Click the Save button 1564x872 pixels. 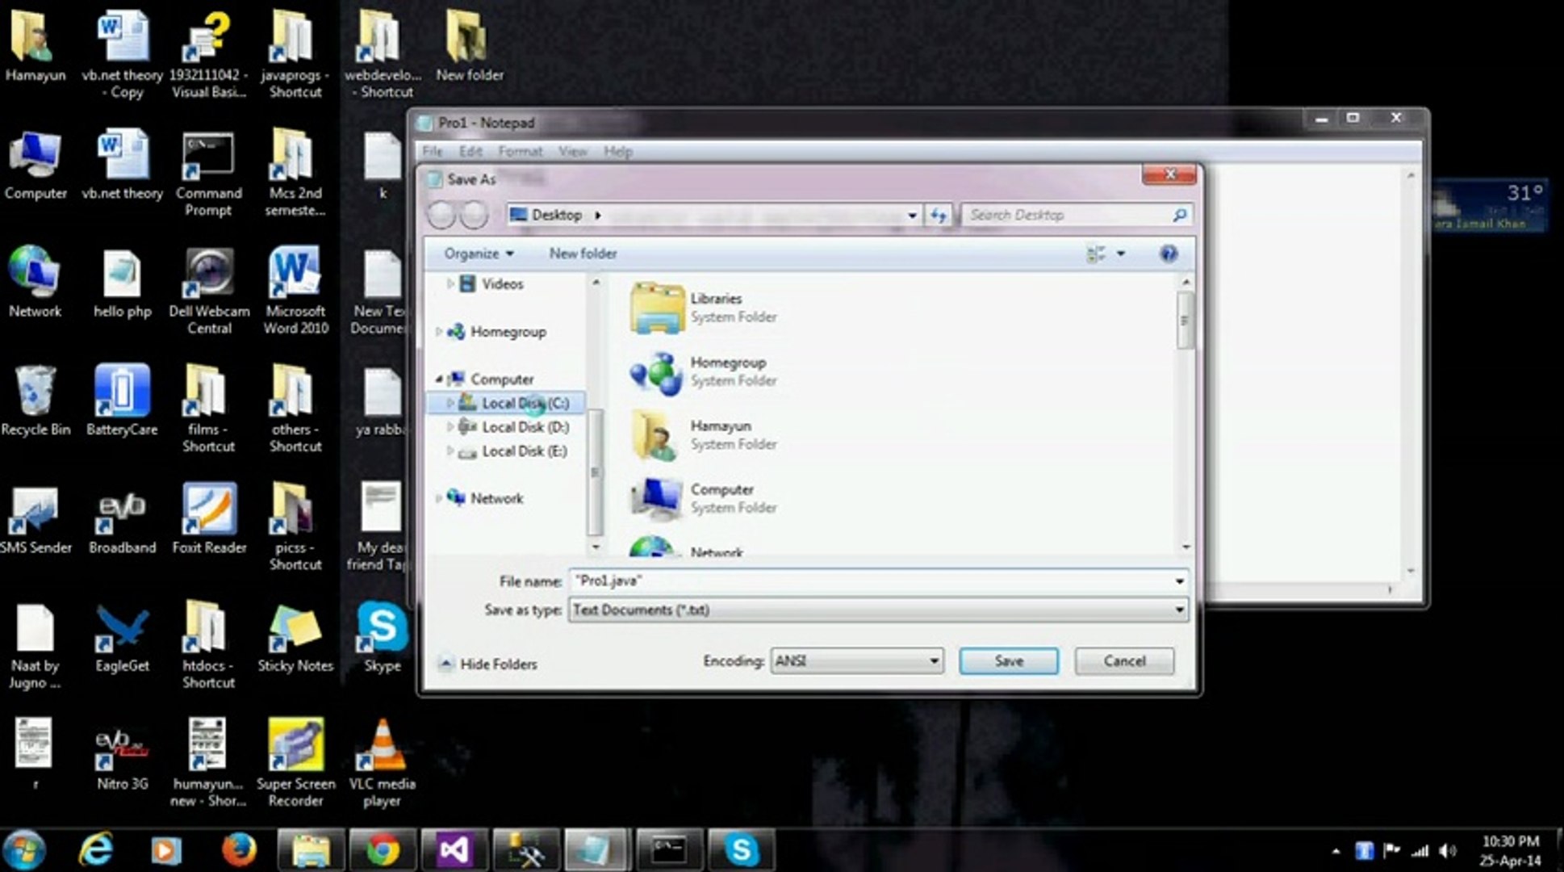click(1008, 661)
